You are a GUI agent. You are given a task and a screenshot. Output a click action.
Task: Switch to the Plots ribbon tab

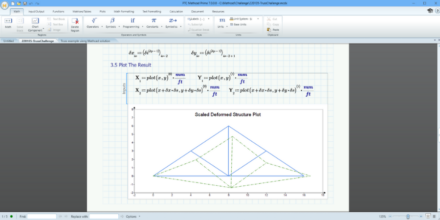click(x=102, y=11)
